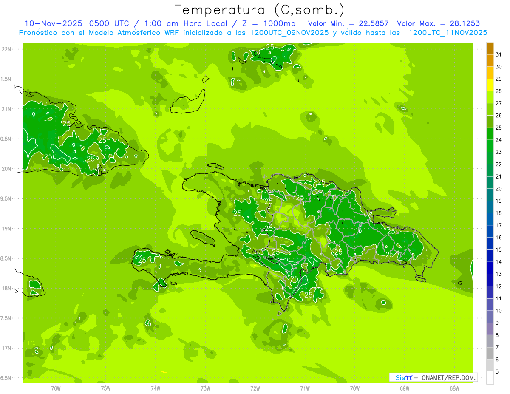Screen dimensions: 510x394
Task: Click the latitude axis label "17N"
Action: tap(7, 348)
